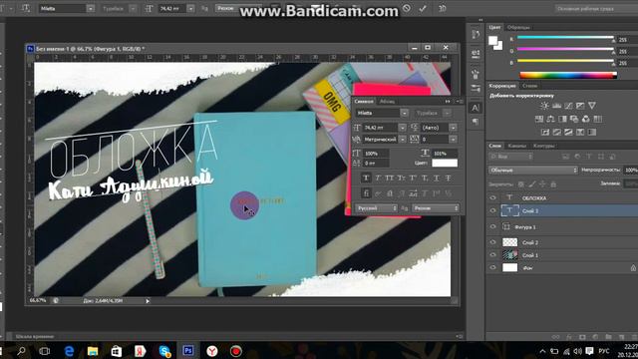Add Color Lookup adjustment
638x359 pixels.
[598, 119]
